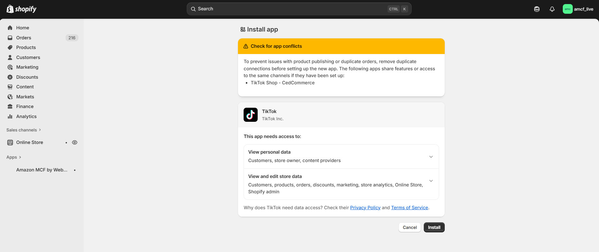Viewport: 599px width, 252px height.
Task: Open the Products menu item
Action: pos(26,47)
